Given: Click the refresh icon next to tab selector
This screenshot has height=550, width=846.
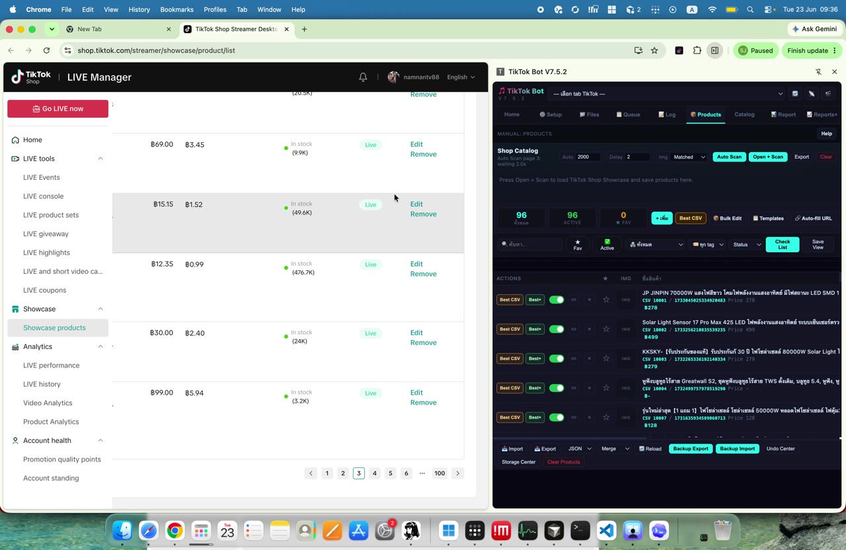Looking at the screenshot, I should [795, 94].
